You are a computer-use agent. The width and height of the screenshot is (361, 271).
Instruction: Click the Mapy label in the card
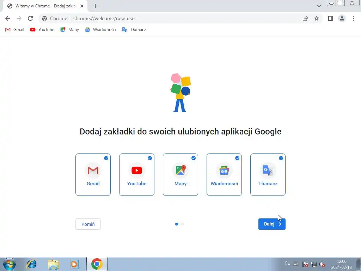[180, 183]
